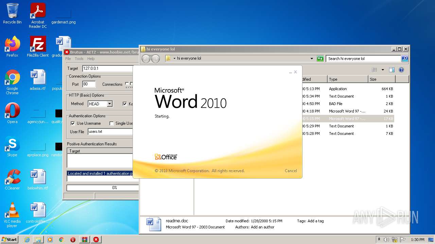The height and width of the screenshot is (244, 435).
Task: Close the Word splash with its X icon
Action: pyautogui.click(x=295, y=72)
